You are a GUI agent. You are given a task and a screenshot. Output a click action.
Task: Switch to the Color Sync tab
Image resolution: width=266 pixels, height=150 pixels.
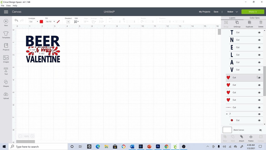255,18
